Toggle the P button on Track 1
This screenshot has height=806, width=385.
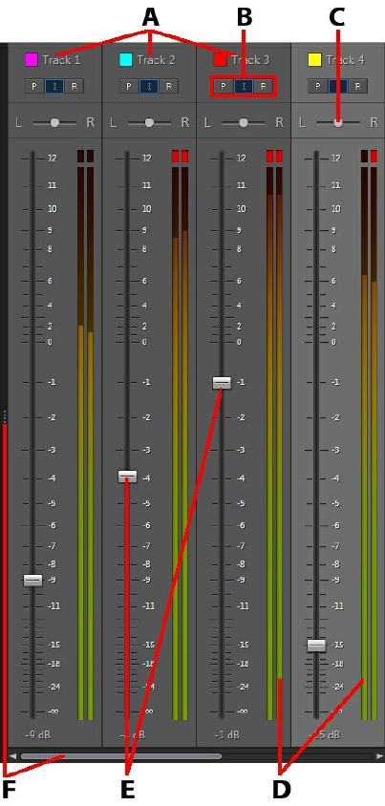tap(34, 86)
